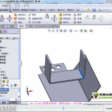Select the 边线法兰 (Edge Flange) tool
The height and width of the screenshot is (112, 112).
coord(20,15)
